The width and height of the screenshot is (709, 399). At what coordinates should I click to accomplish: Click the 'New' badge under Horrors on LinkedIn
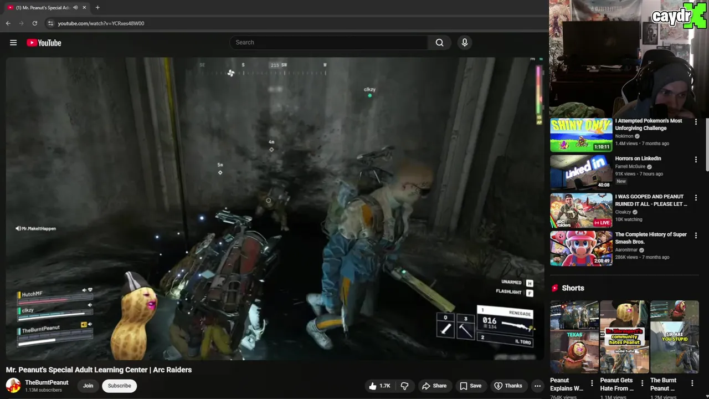pyautogui.click(x=621, y=181)
